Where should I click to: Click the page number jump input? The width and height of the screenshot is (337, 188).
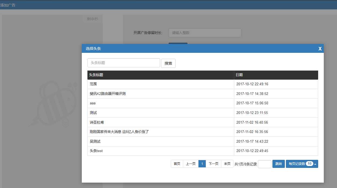[x=265, y=164]
